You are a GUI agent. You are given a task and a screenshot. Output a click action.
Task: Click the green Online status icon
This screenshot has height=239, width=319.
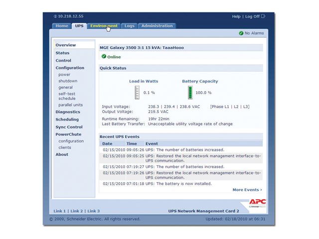104,56
